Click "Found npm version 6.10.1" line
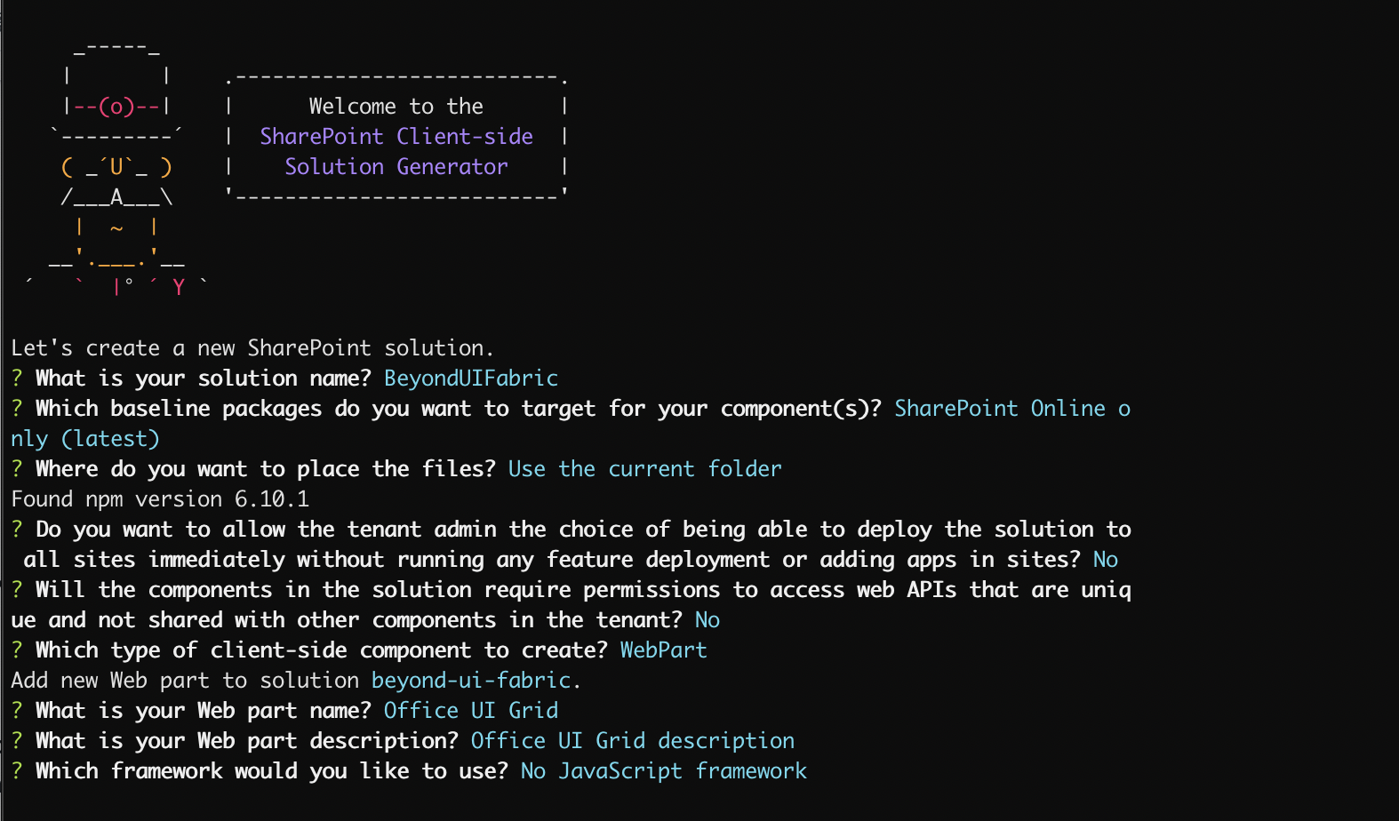 pos(160,499)
